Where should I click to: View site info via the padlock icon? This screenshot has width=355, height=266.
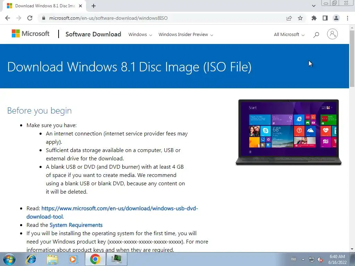click(x=44, y=18)
